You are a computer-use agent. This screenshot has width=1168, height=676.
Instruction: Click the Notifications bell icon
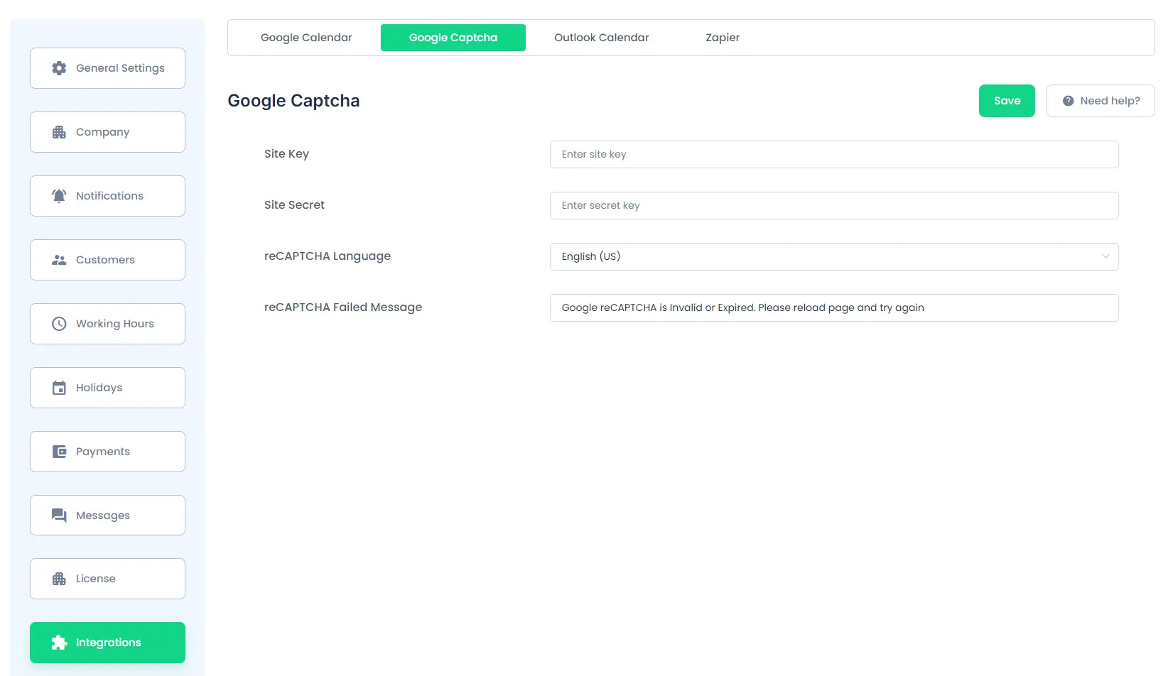coord(59,196)
